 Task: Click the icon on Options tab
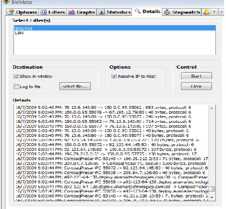click(11, 12)
